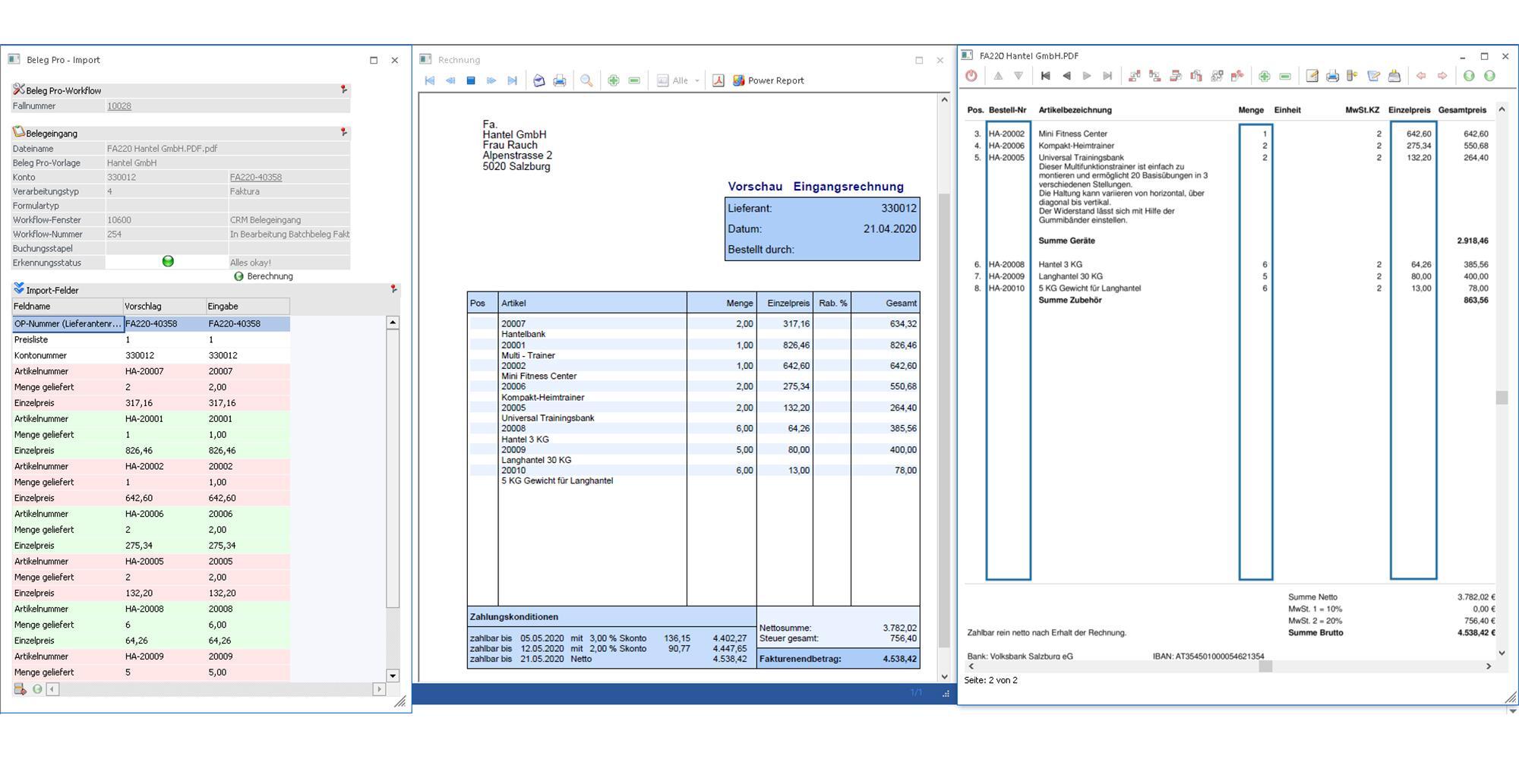Click the stamp icon in PDF toolbar

[x=1394, y=76]
